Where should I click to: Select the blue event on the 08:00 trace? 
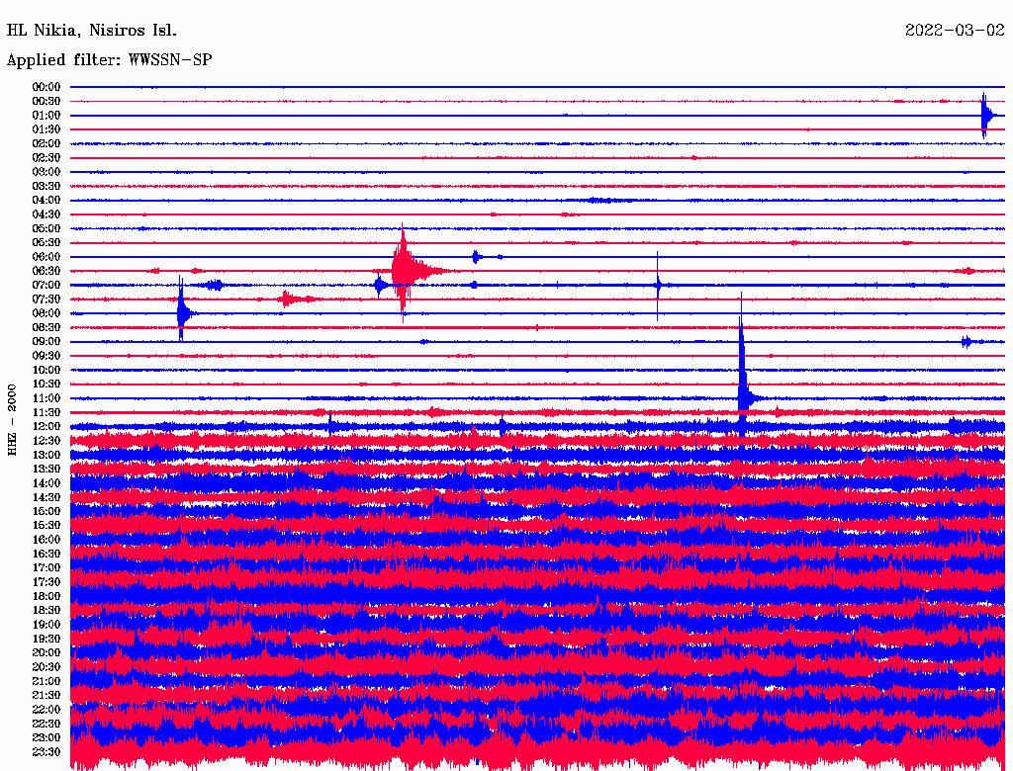[181, 313]
